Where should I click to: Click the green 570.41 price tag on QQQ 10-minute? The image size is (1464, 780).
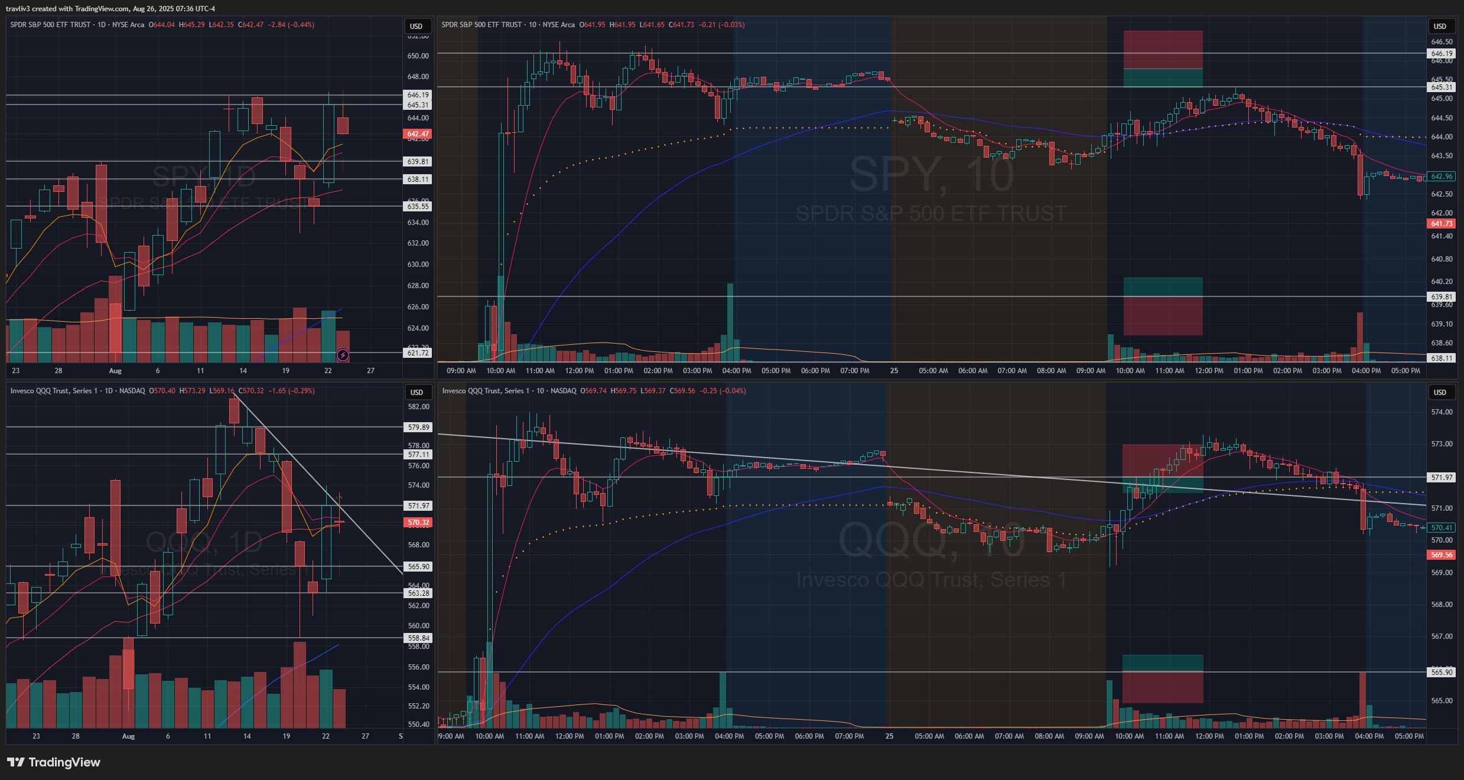pos(1442,528)
